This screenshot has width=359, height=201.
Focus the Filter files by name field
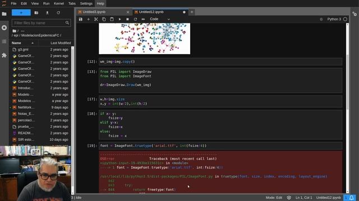pos(41,23)
